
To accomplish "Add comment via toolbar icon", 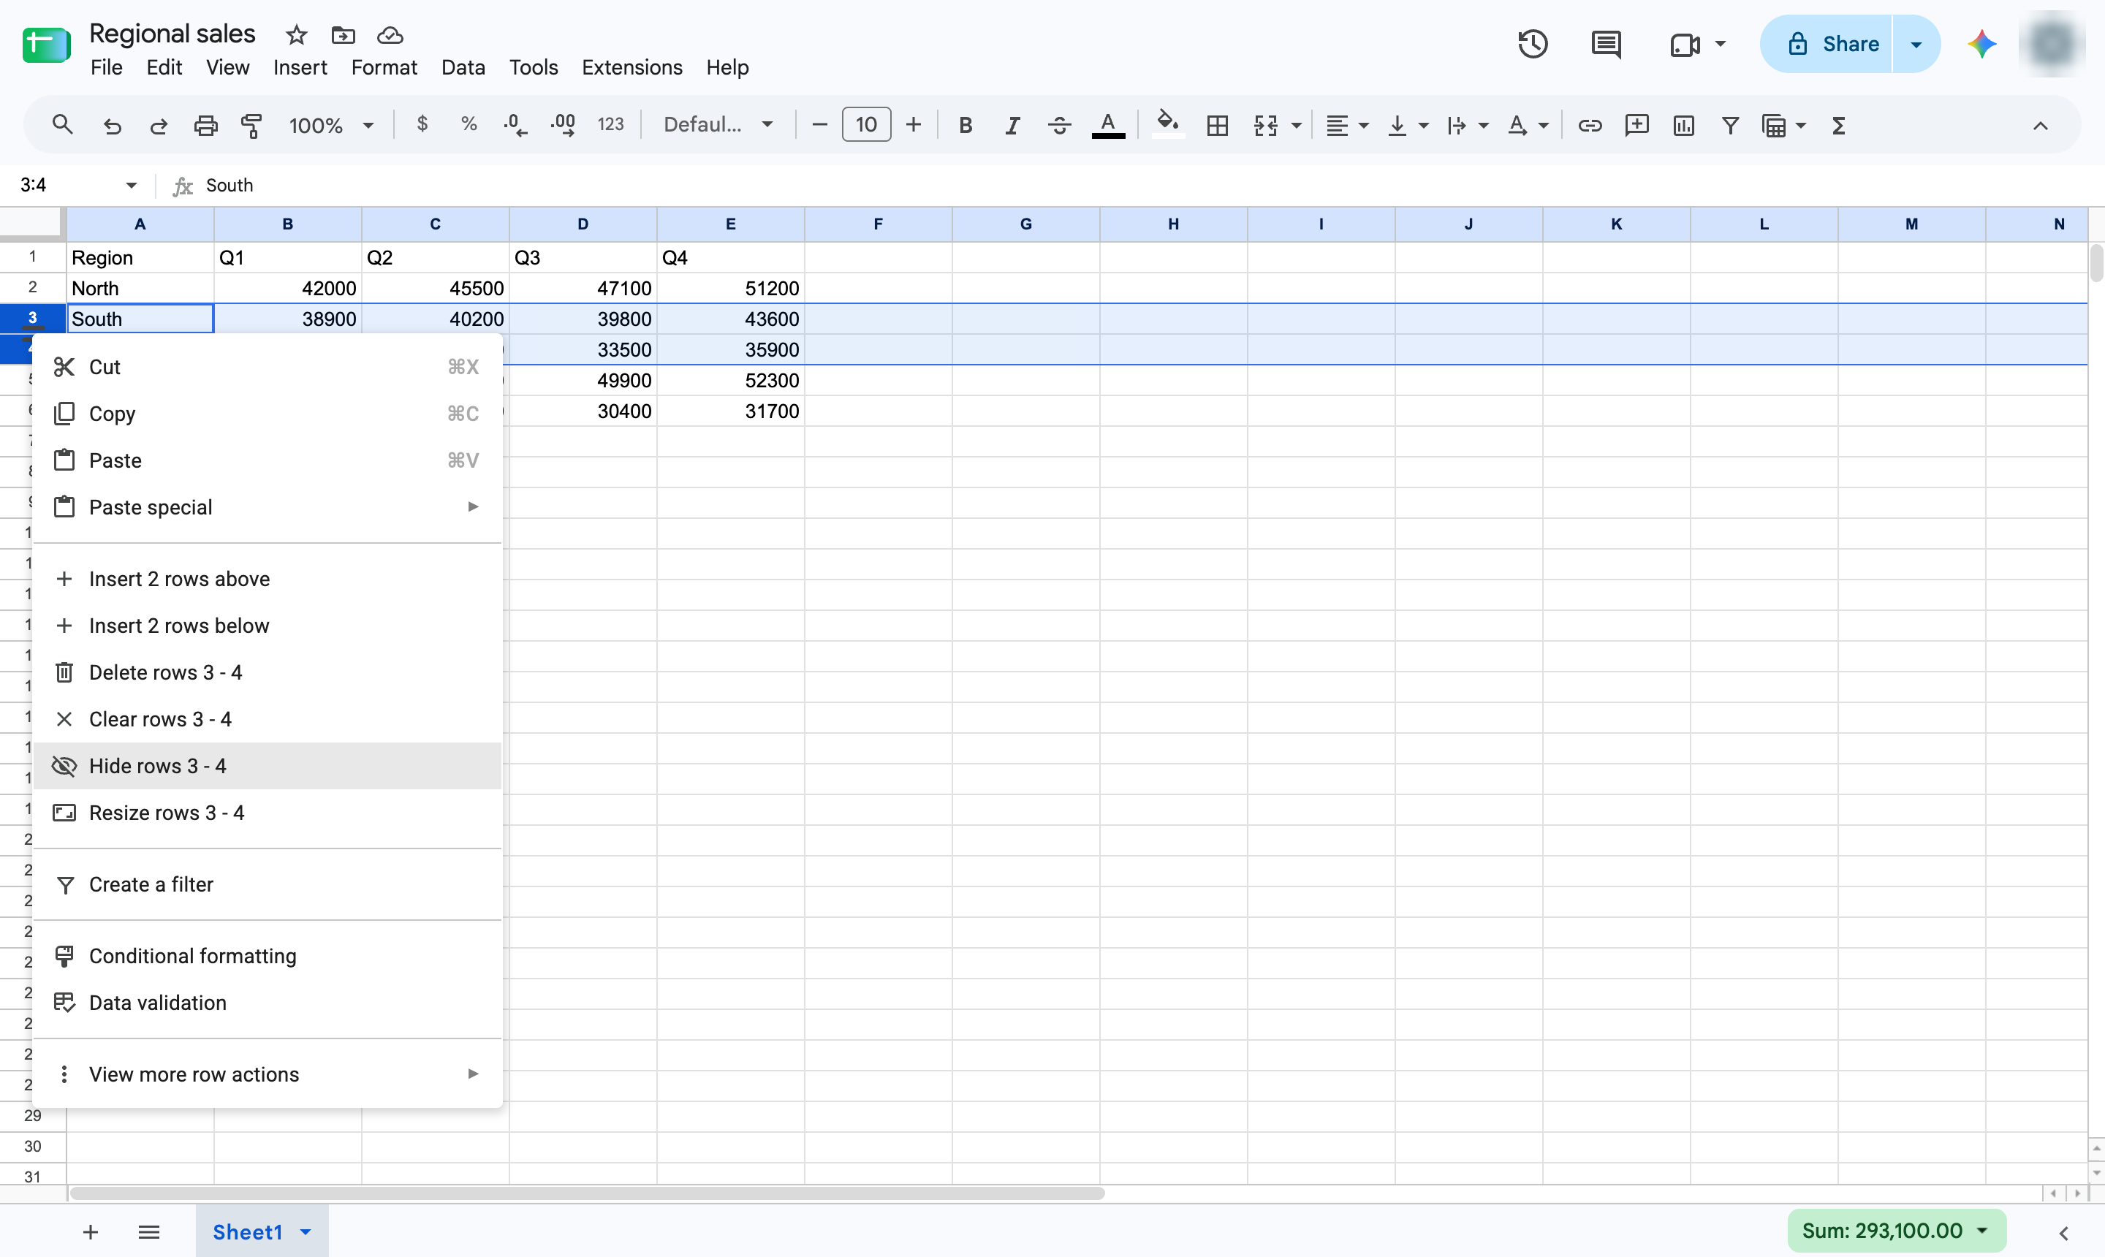I will [x=1636, y=126].
